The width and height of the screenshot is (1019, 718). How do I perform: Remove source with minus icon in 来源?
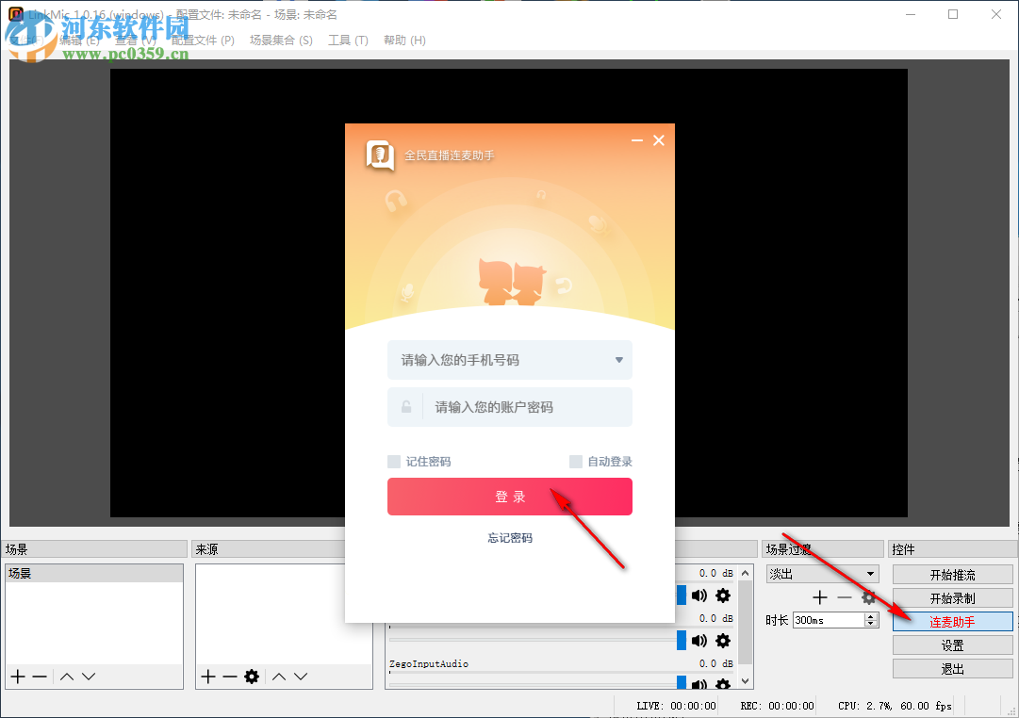[229, 677]
